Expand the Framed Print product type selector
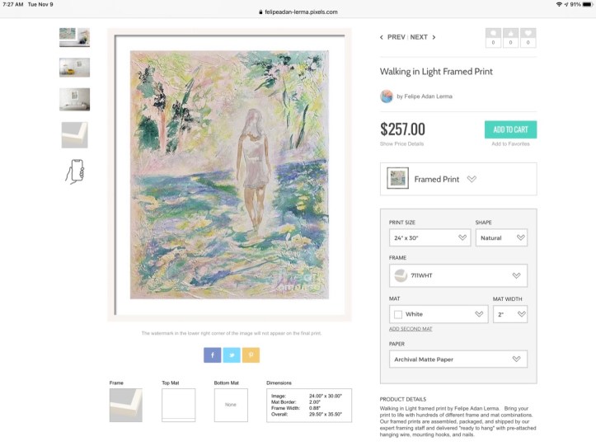 point(458,179)
